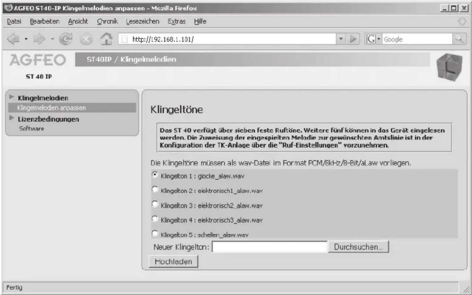The width and height of the screenshot is (472, 295).
Task: Select Klingelton 2 elektronisch1_alaw.wav radio
Action: click(155, 189)
